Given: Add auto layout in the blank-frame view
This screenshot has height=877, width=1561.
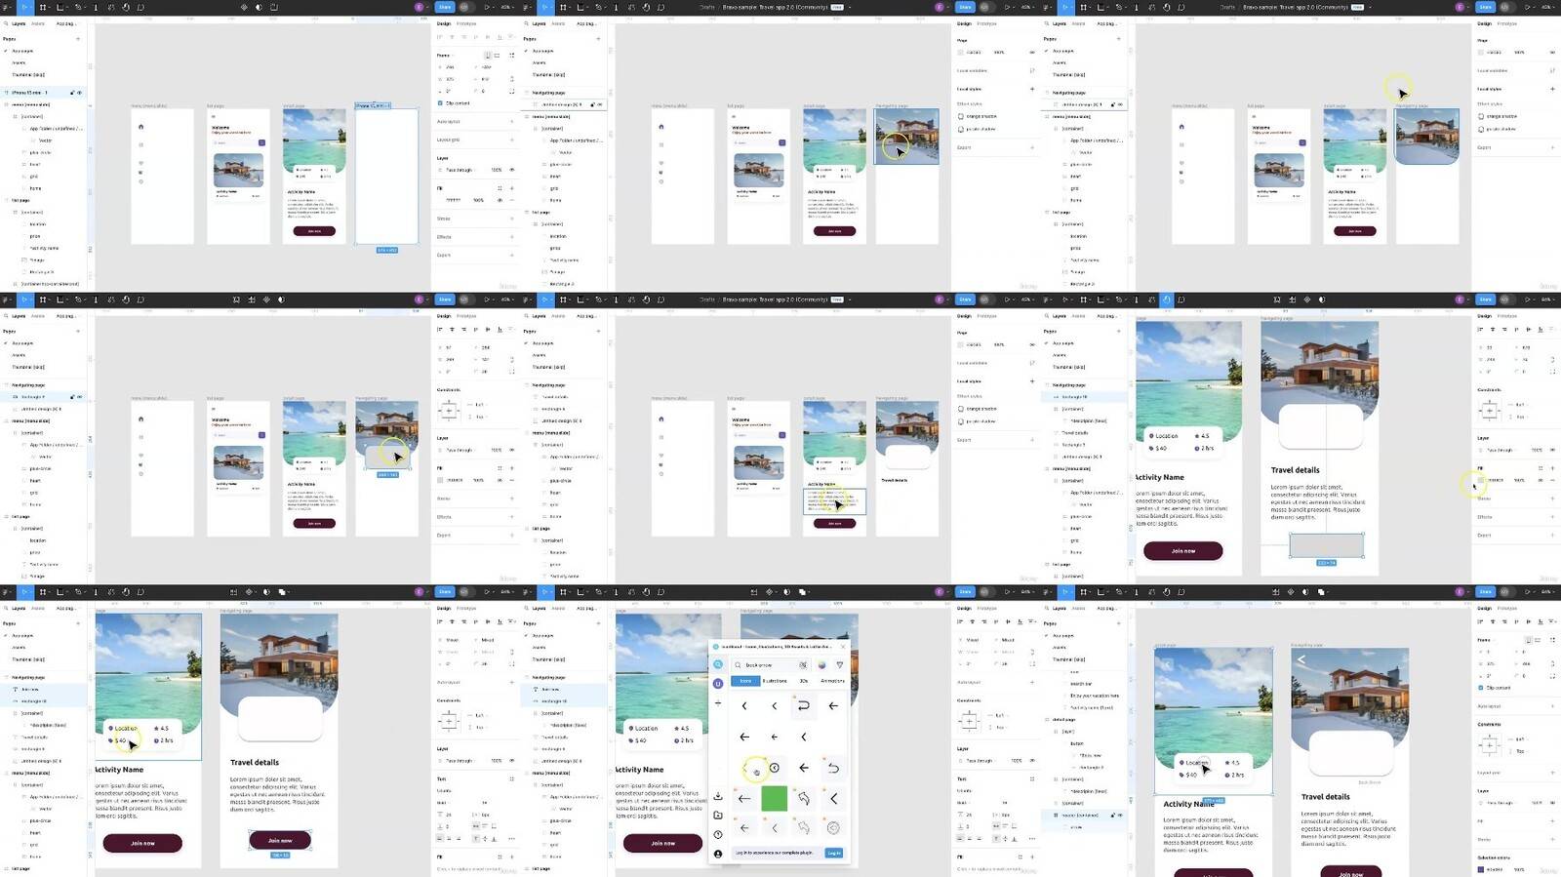Looking at the screenshot, I should [x=511, y=122].
